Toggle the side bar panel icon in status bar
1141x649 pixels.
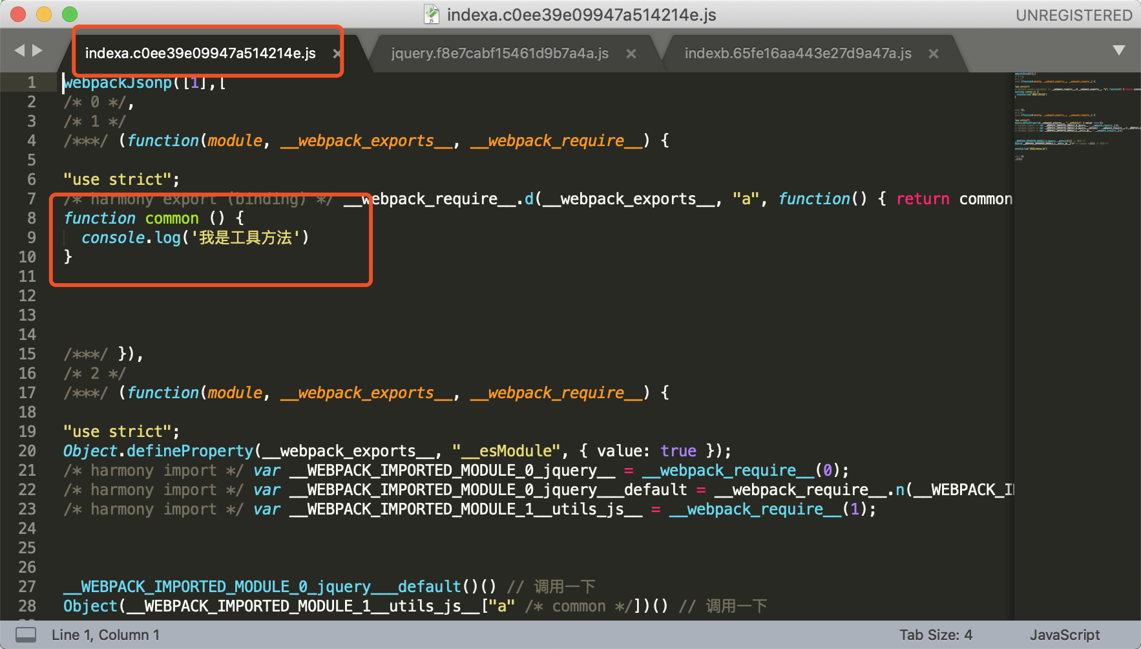click(26, 635)
